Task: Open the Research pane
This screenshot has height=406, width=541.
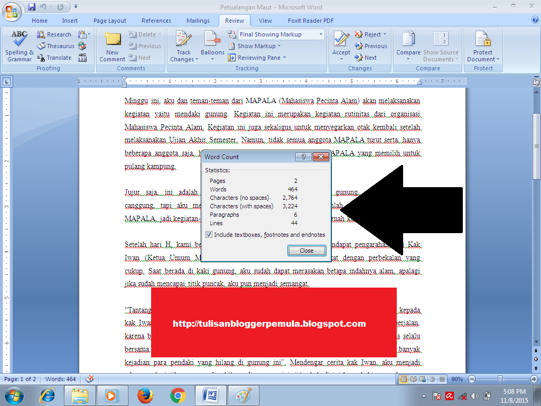Action: [54, 34]
